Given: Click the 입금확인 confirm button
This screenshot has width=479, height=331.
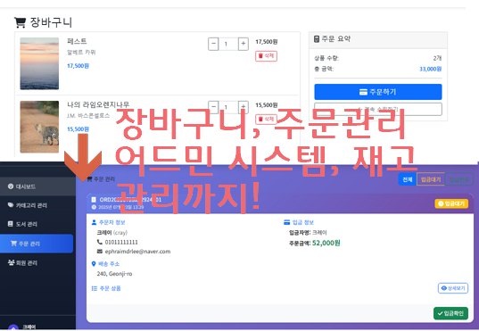Looking at the screenshot, I should 450,313.
